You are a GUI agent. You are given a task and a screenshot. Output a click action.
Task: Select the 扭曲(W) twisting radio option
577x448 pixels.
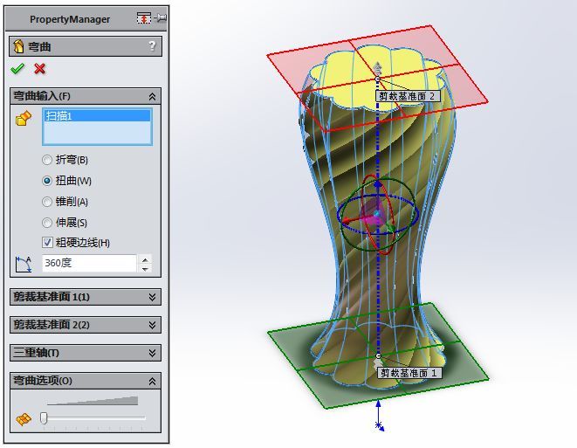point(47,181)
